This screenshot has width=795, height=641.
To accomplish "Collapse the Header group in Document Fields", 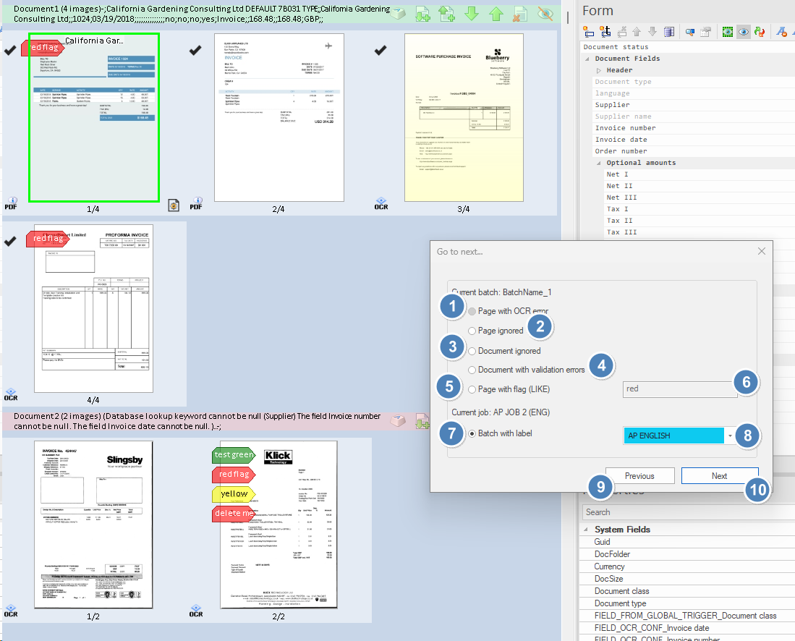I will [599, 70].
